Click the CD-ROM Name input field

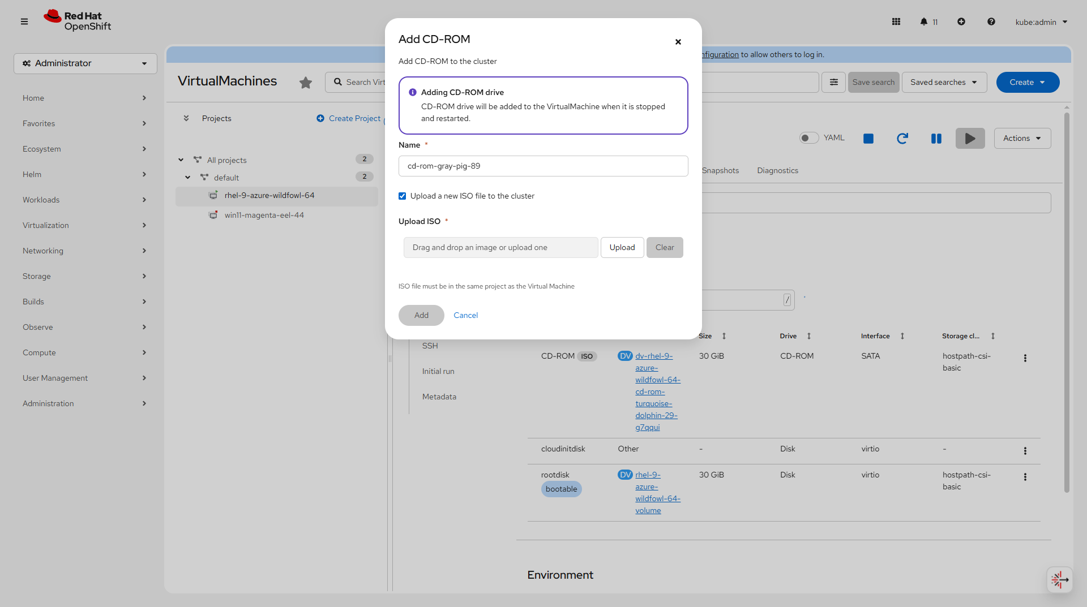point(543,166)
